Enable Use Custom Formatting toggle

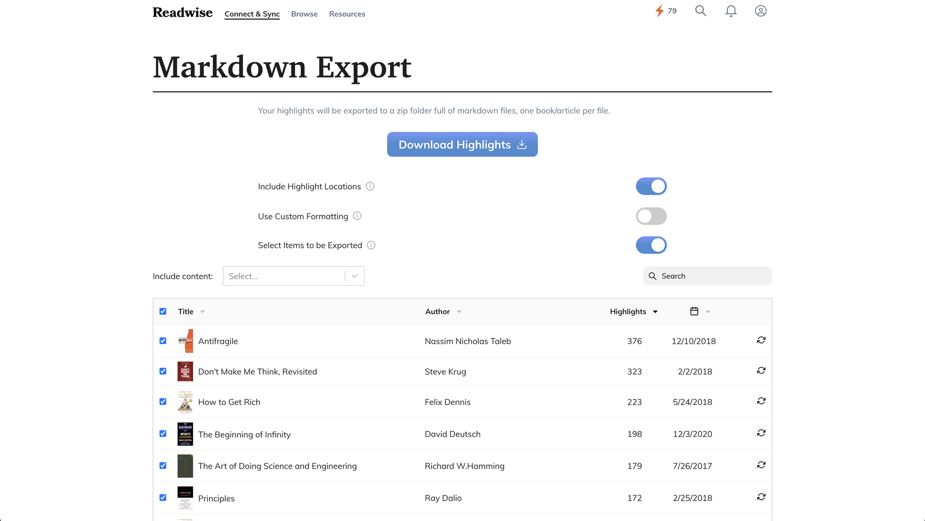(x=651, y=216)
